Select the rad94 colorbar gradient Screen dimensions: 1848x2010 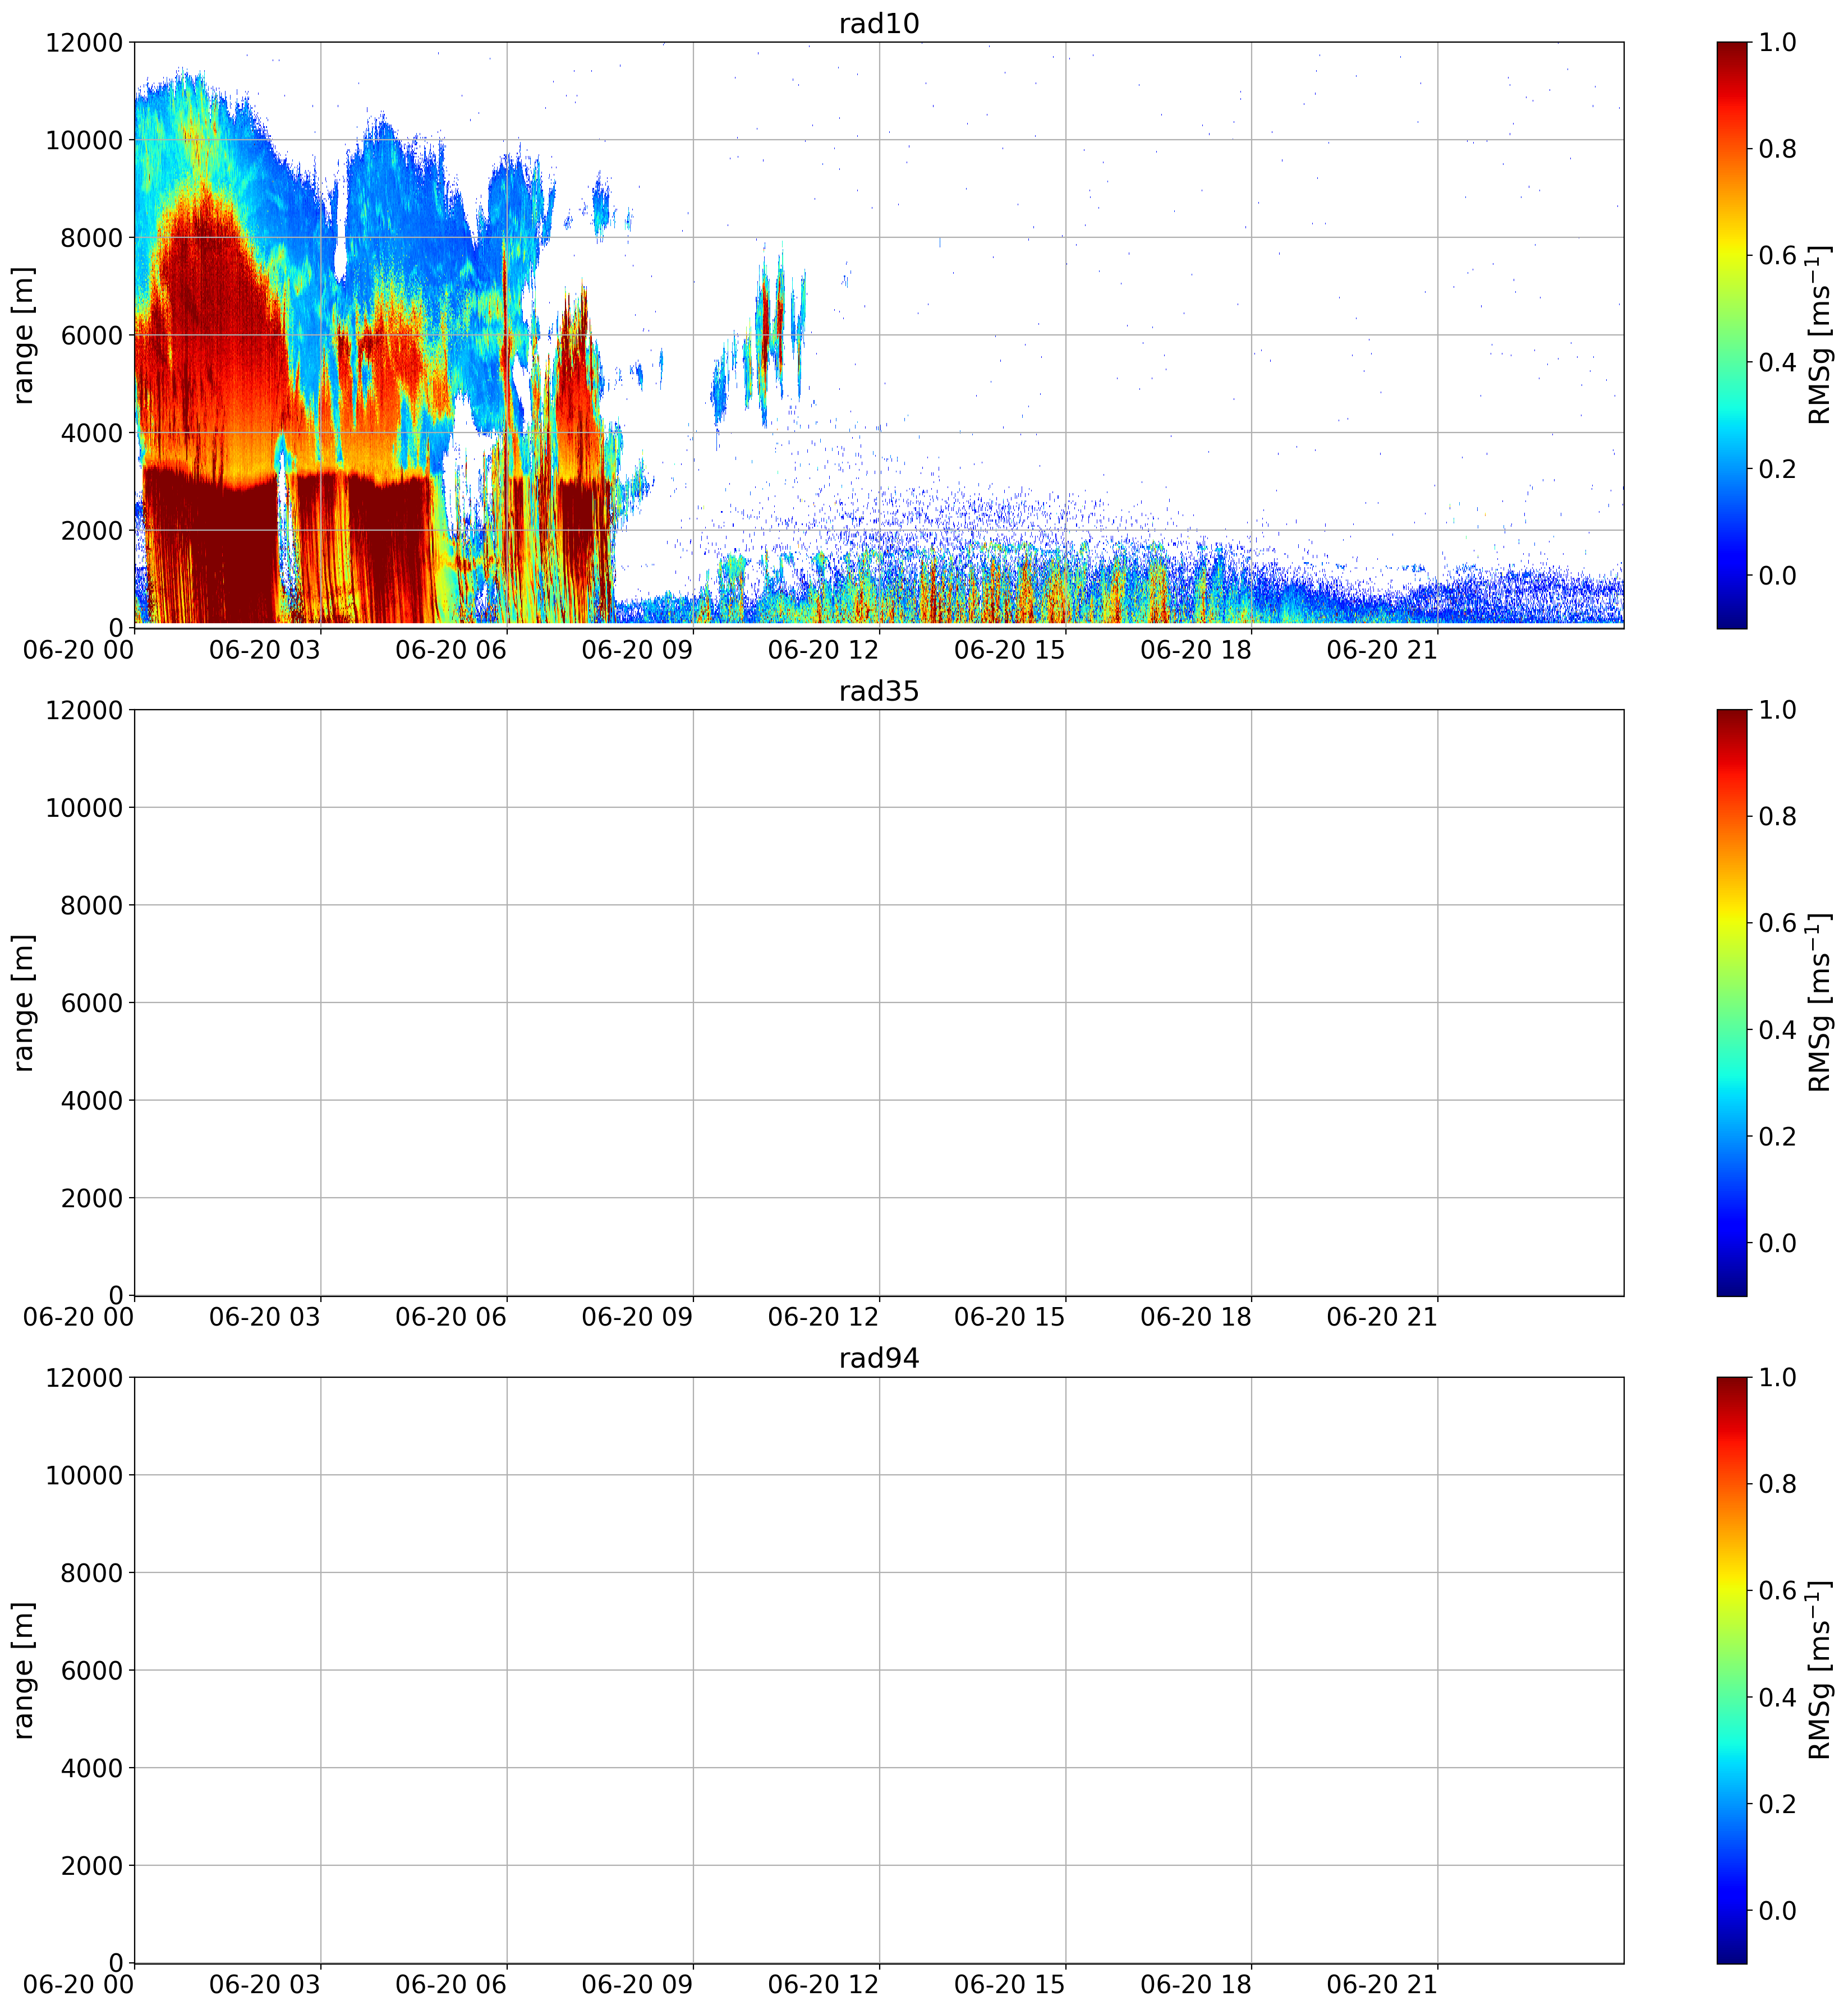click(1731, 1670)
